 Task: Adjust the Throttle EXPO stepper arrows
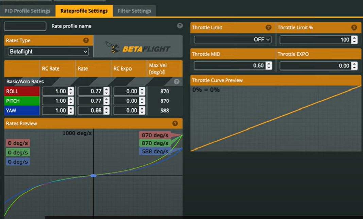(x=354, y=66)
